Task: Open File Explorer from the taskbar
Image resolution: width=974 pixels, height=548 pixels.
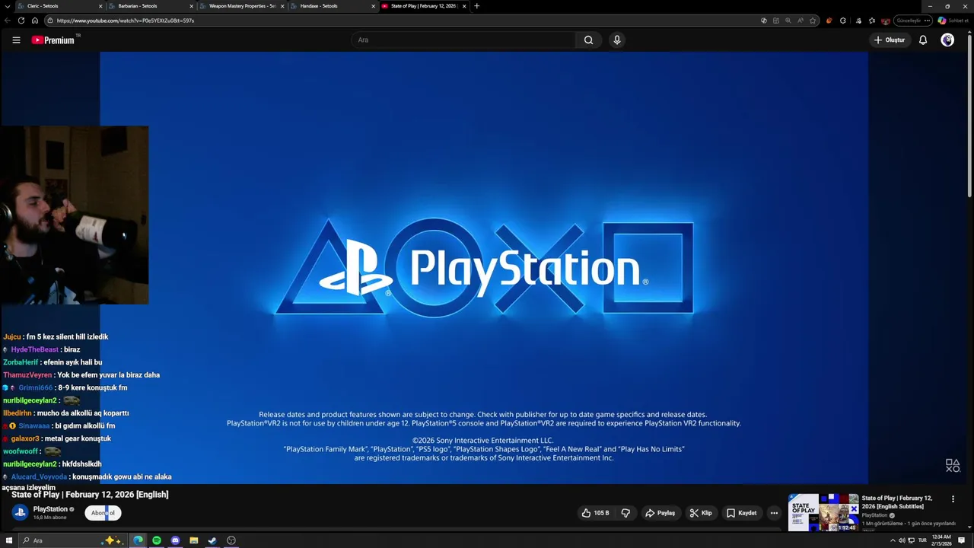Action: [194, 540]
